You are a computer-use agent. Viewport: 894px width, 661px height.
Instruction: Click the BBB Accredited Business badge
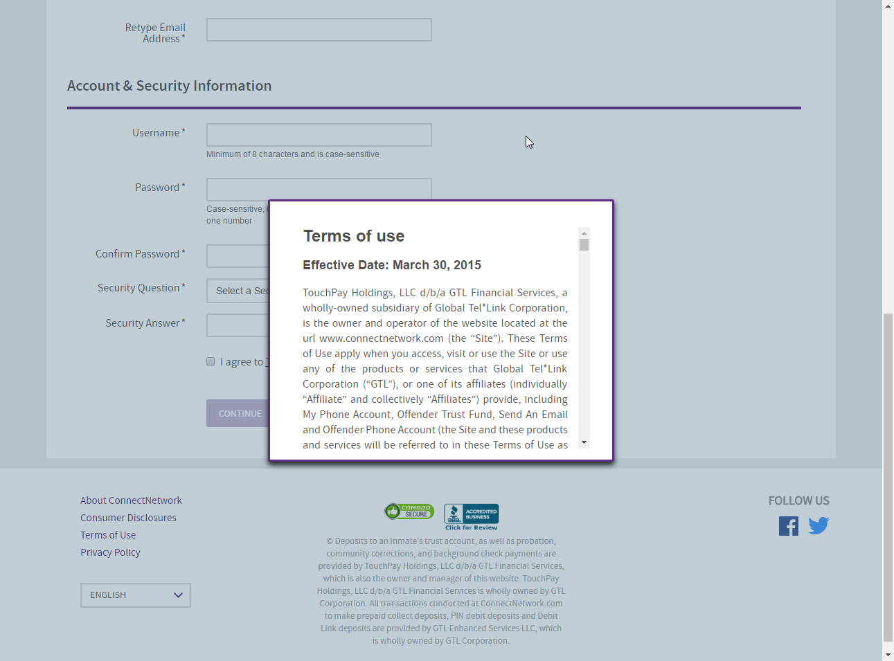[x=471, y=517]
